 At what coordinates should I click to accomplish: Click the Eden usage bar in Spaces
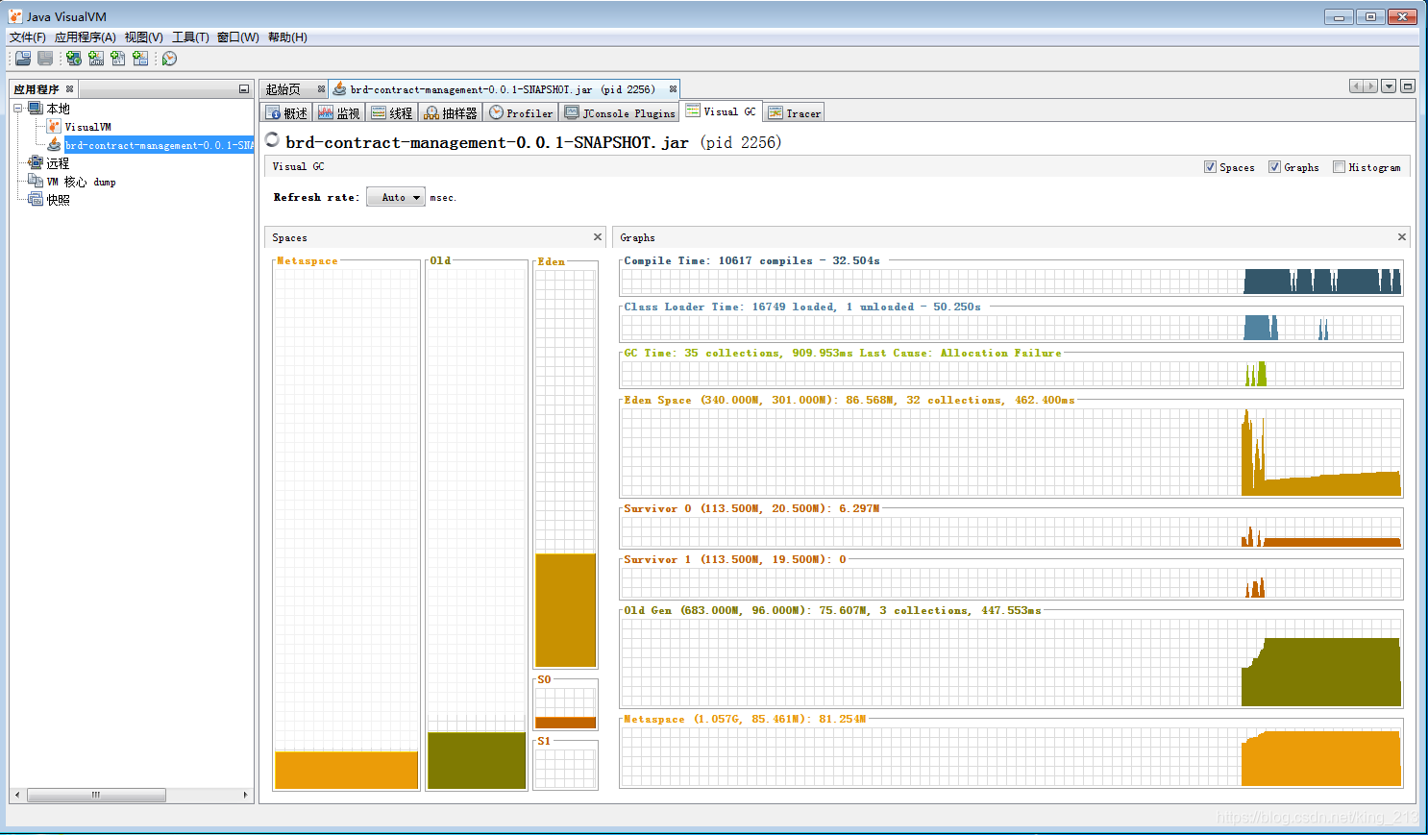565,610
